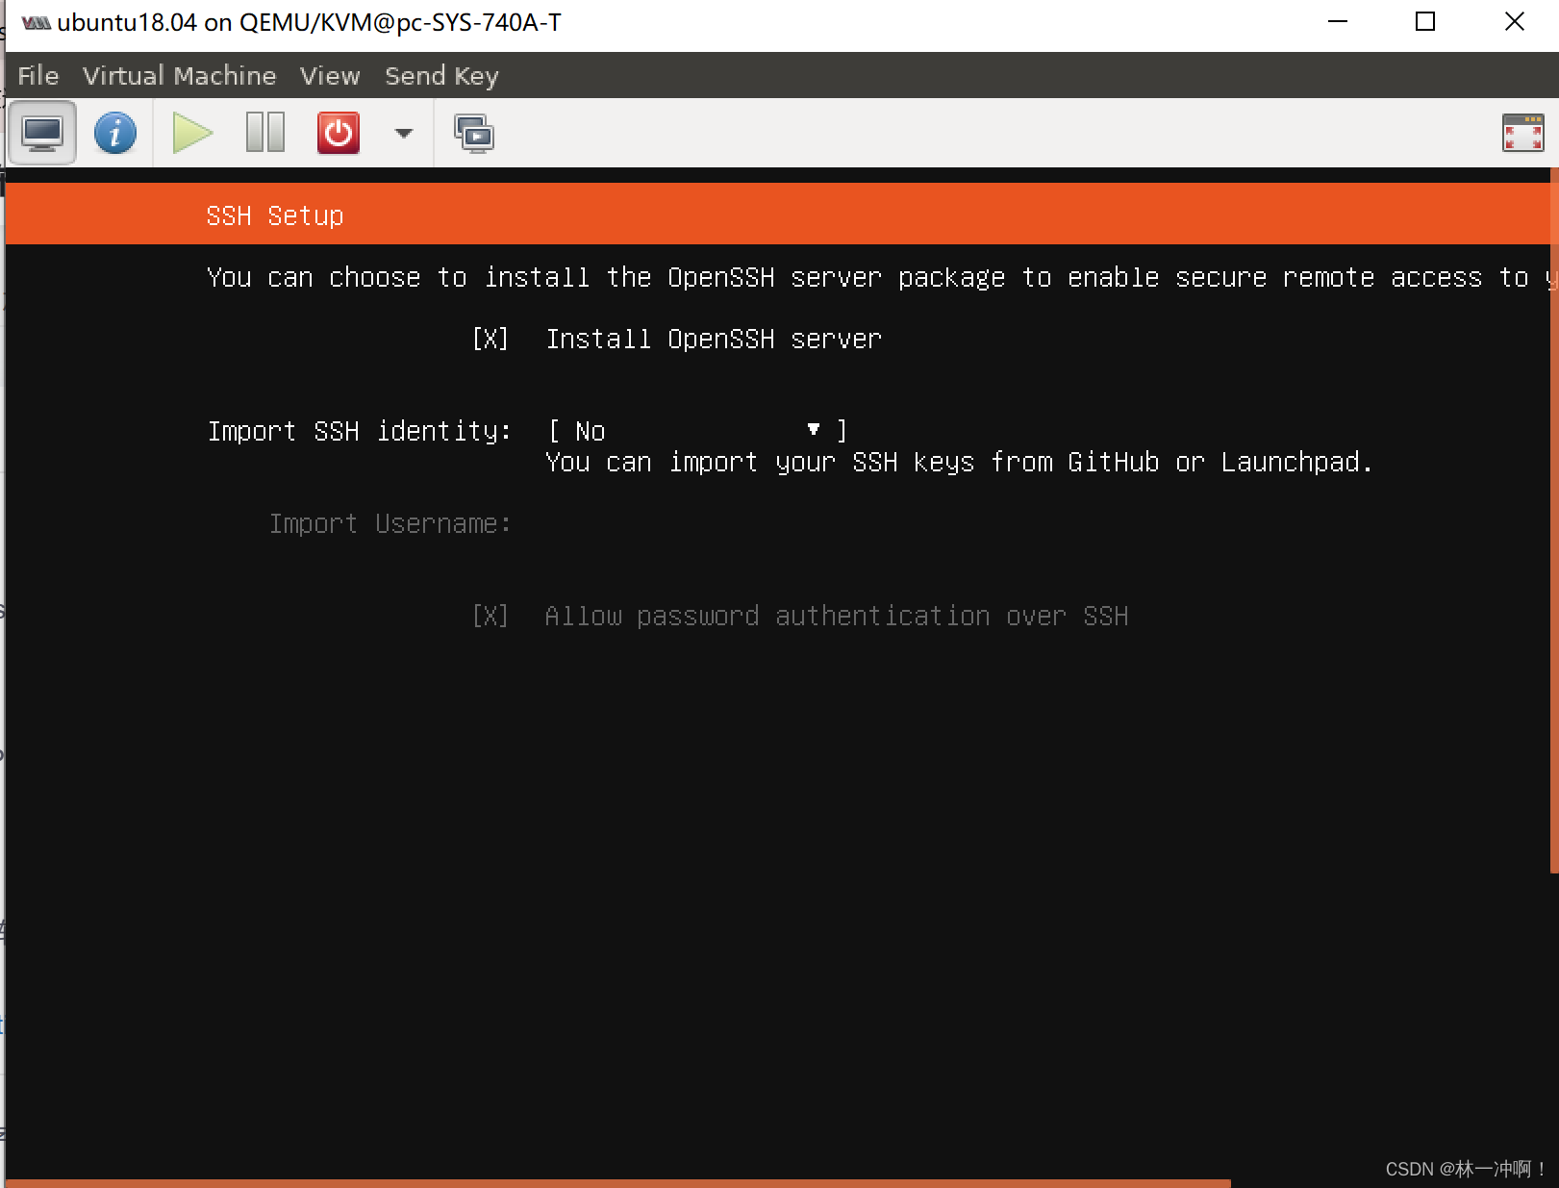The image size is (1559, 1188).
Task: Power on the virtual machine
Action: tap(191, 133)
